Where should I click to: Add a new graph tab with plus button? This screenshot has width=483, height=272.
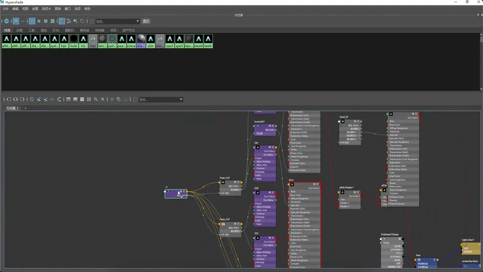click(x=25, y=108)
